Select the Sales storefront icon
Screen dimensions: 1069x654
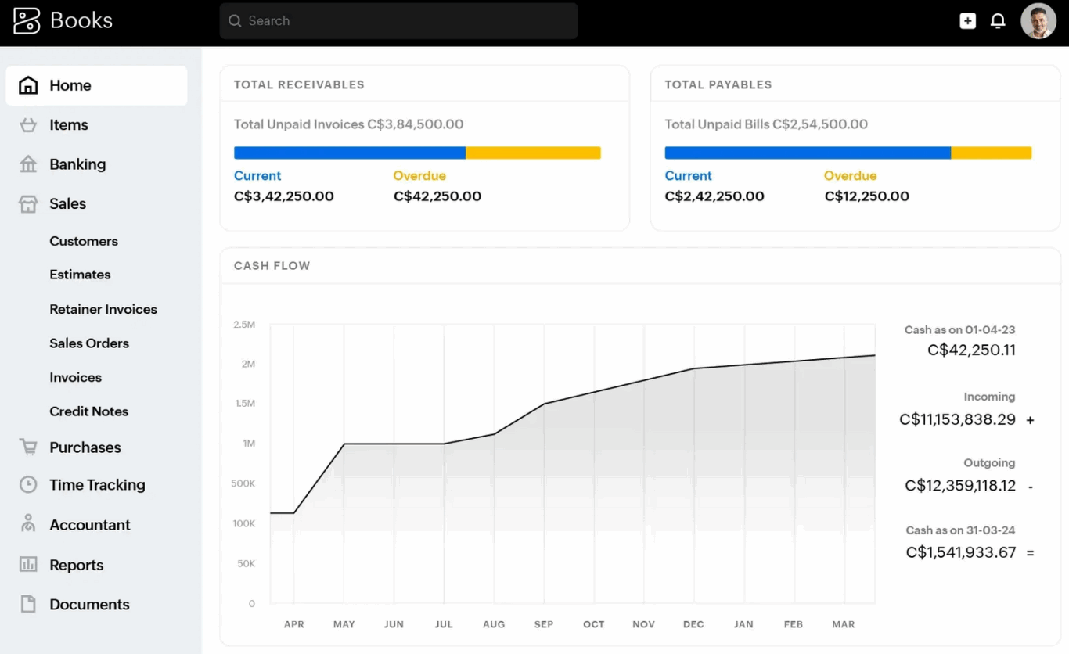click(x=27, y=203)
